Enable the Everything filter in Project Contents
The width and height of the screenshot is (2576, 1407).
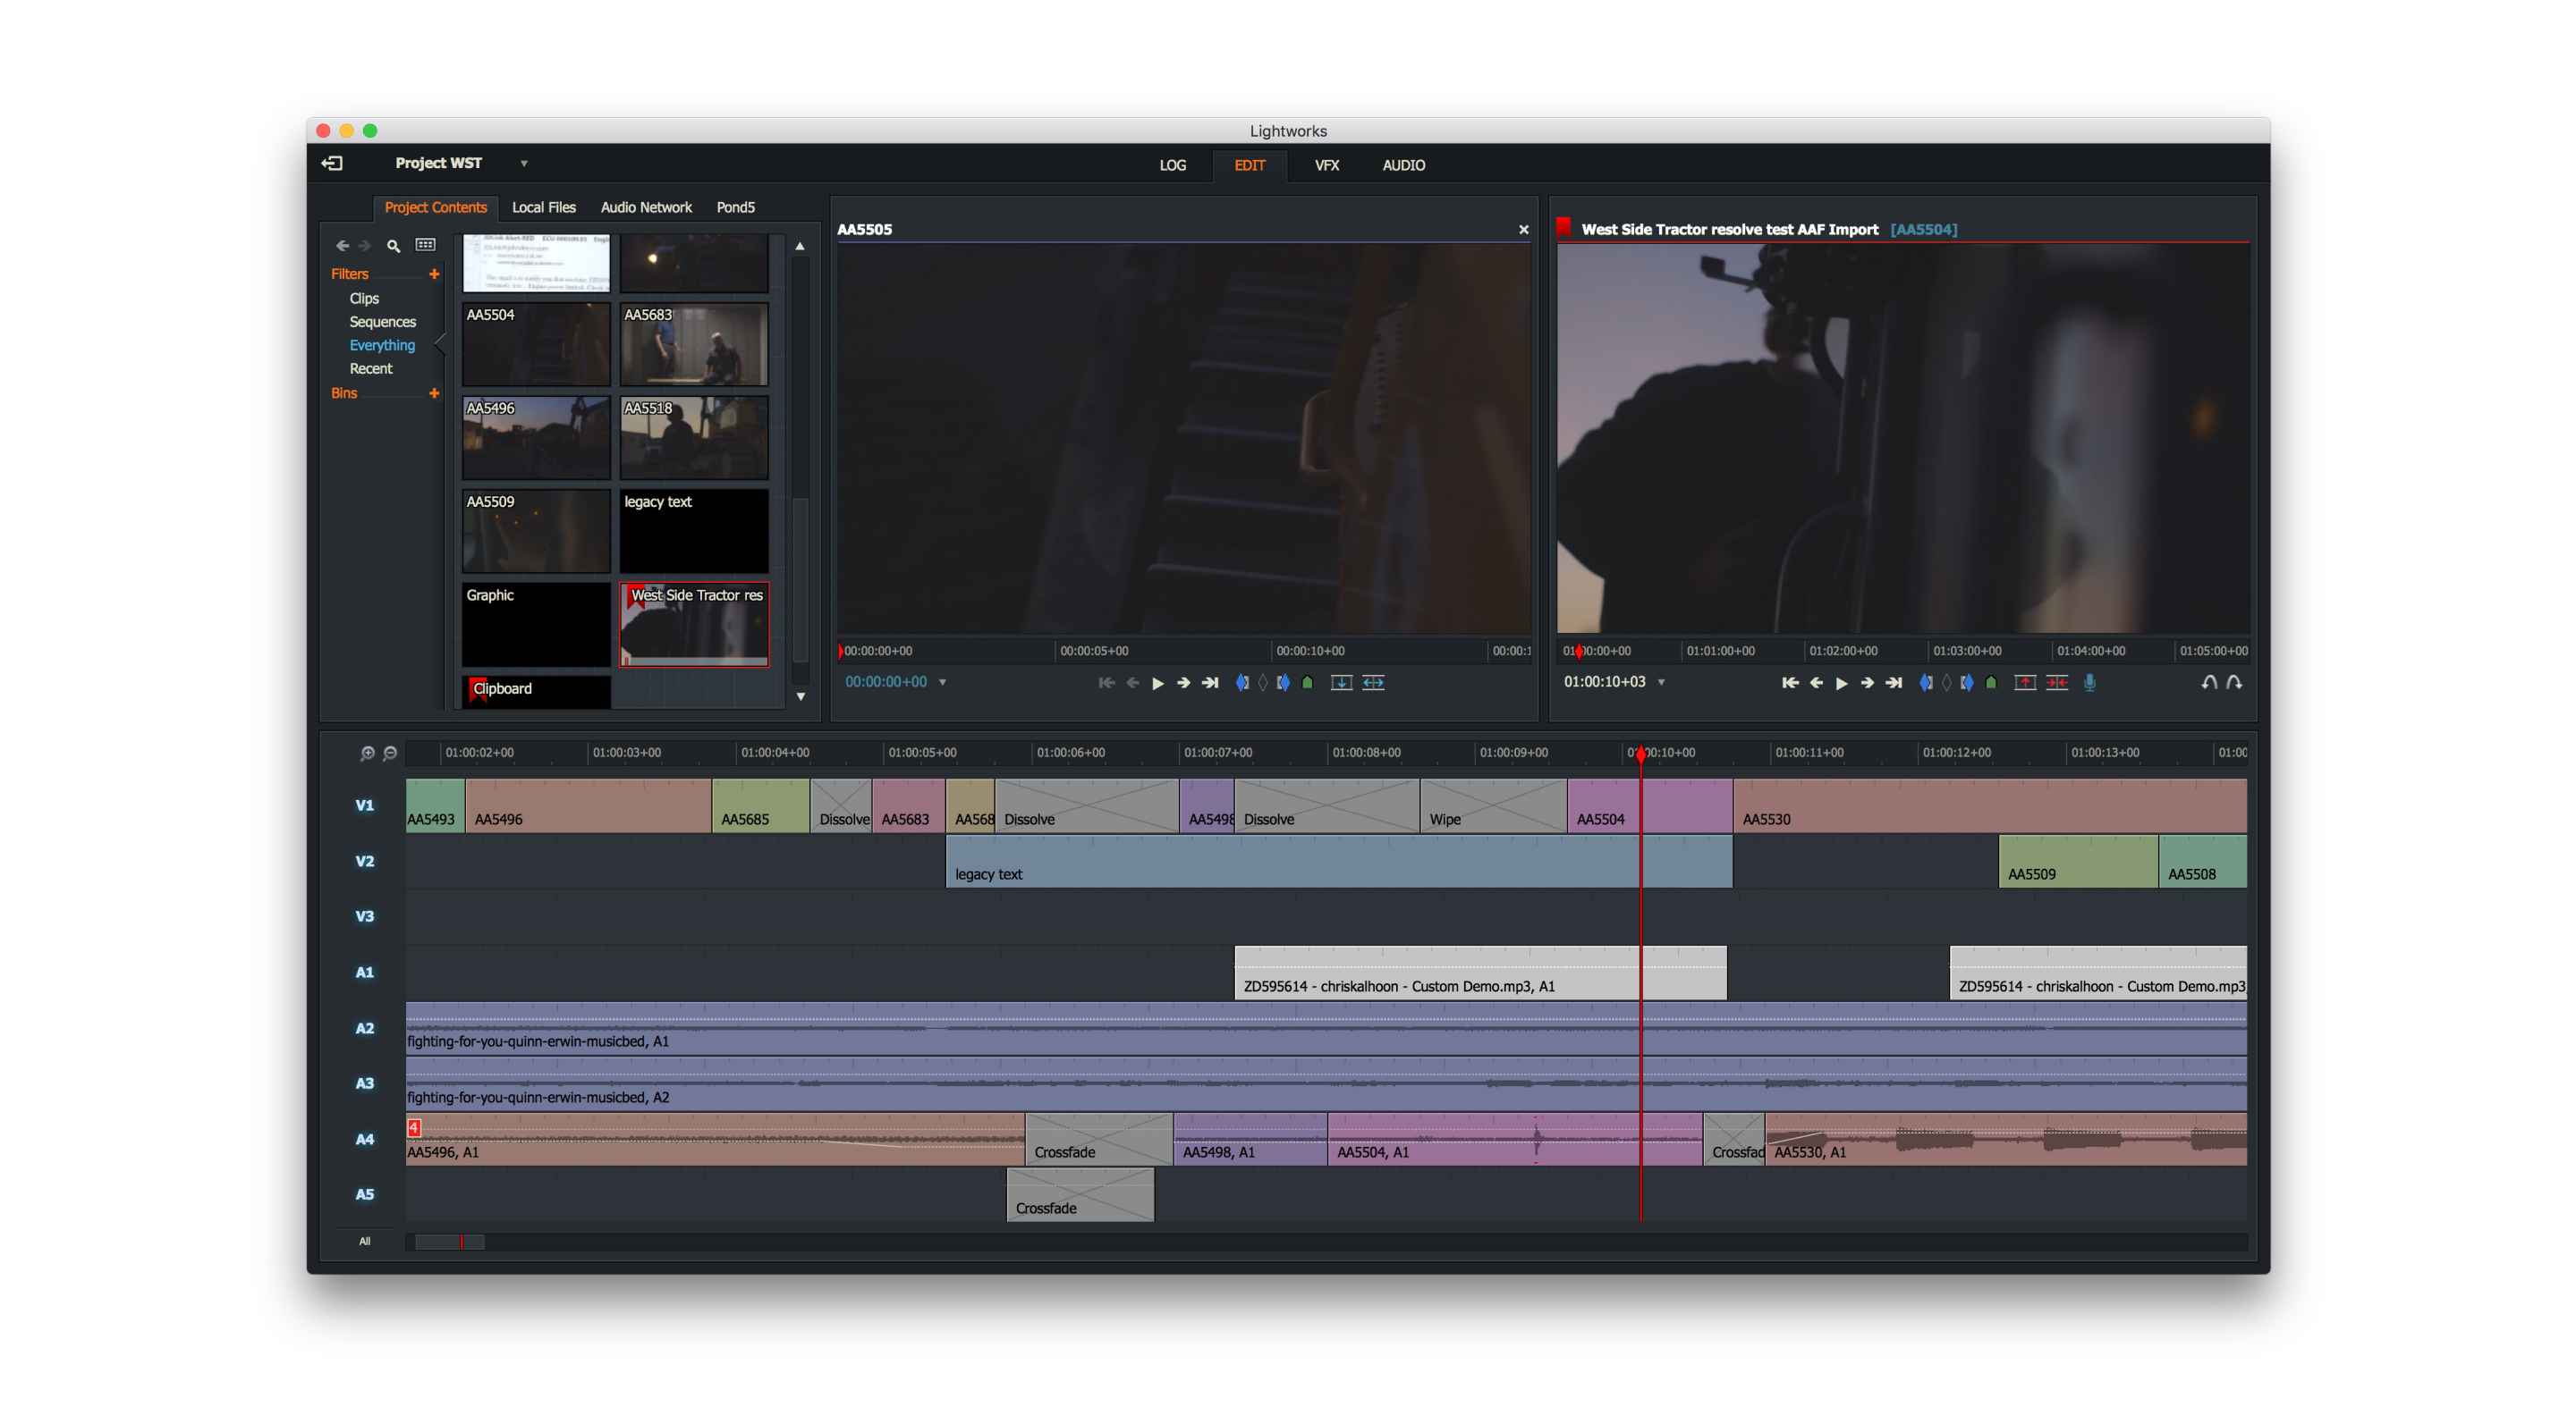379,345
